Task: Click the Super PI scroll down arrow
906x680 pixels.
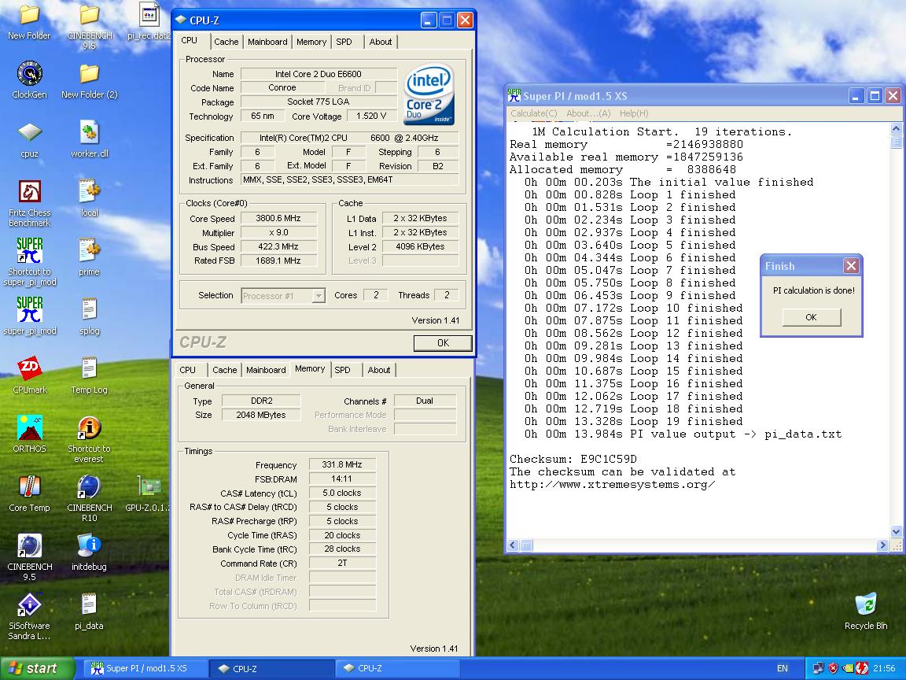Action: [896, 531]
